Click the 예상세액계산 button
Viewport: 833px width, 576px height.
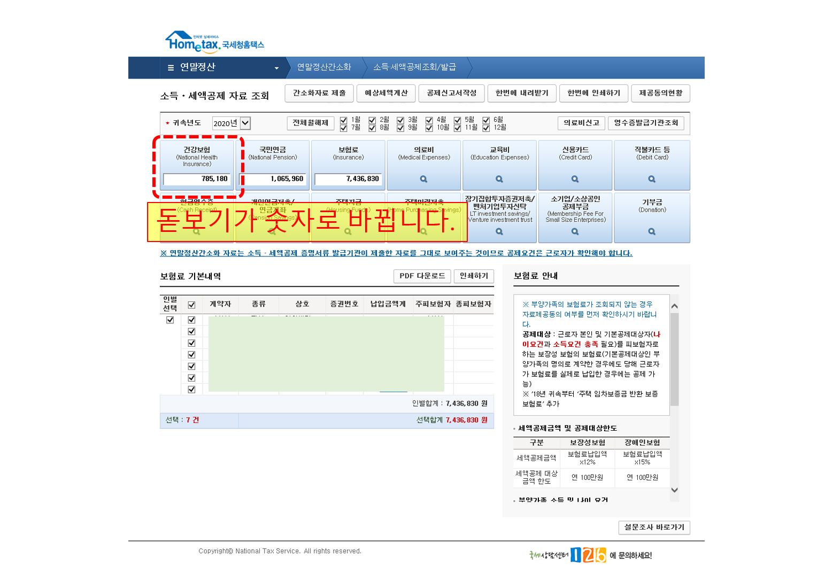[x=386, y=93]
